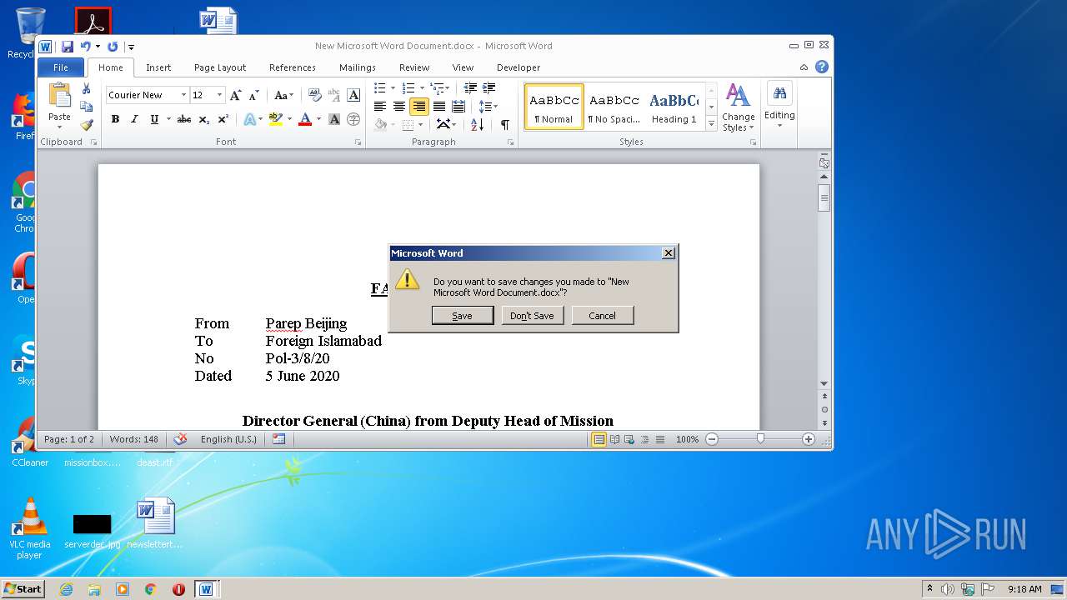Image resolution: width=1067 pixels, height=600 pixels.
Task: Click the Words: 148 status bar entry
Action: pos(133,439)
